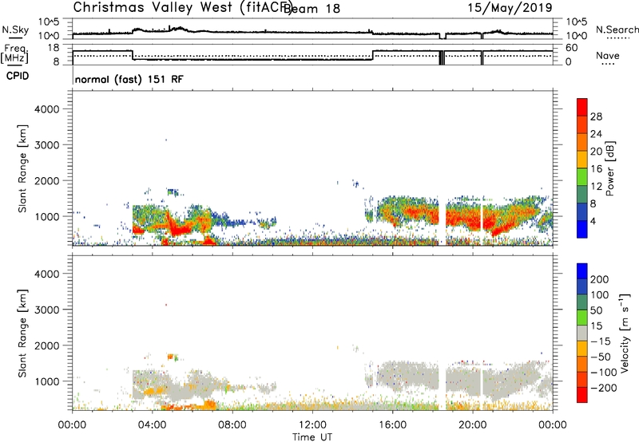Click the '10^5' tick on the N.Sky axis
Screen dimensions: 639x442
click(x=49, y=22)
